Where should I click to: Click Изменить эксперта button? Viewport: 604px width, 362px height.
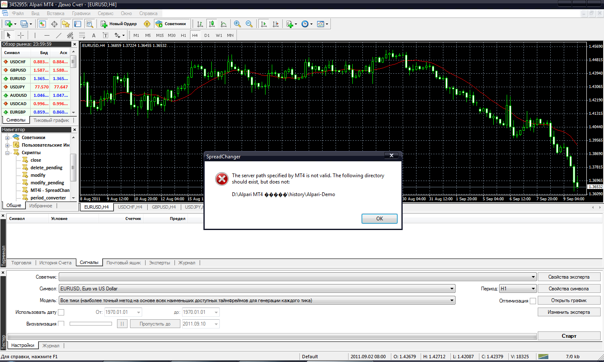point(569,312)
